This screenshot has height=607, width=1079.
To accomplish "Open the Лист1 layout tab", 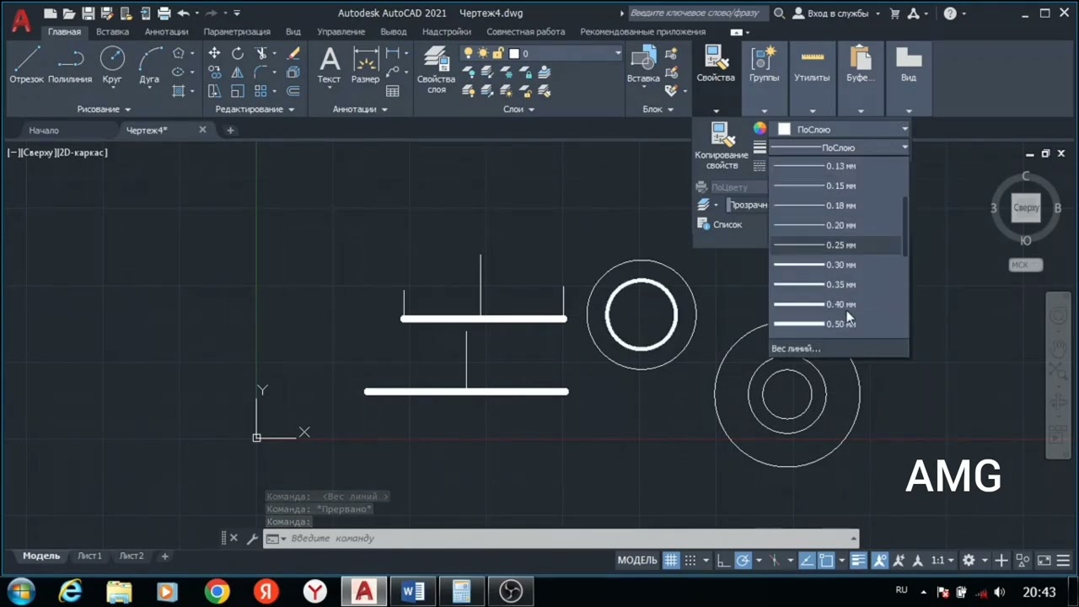I will click(89, 556).
